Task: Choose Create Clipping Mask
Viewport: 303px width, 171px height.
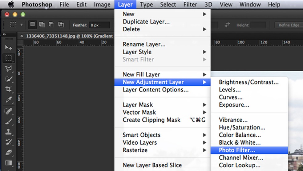Action: coord(162,120)
